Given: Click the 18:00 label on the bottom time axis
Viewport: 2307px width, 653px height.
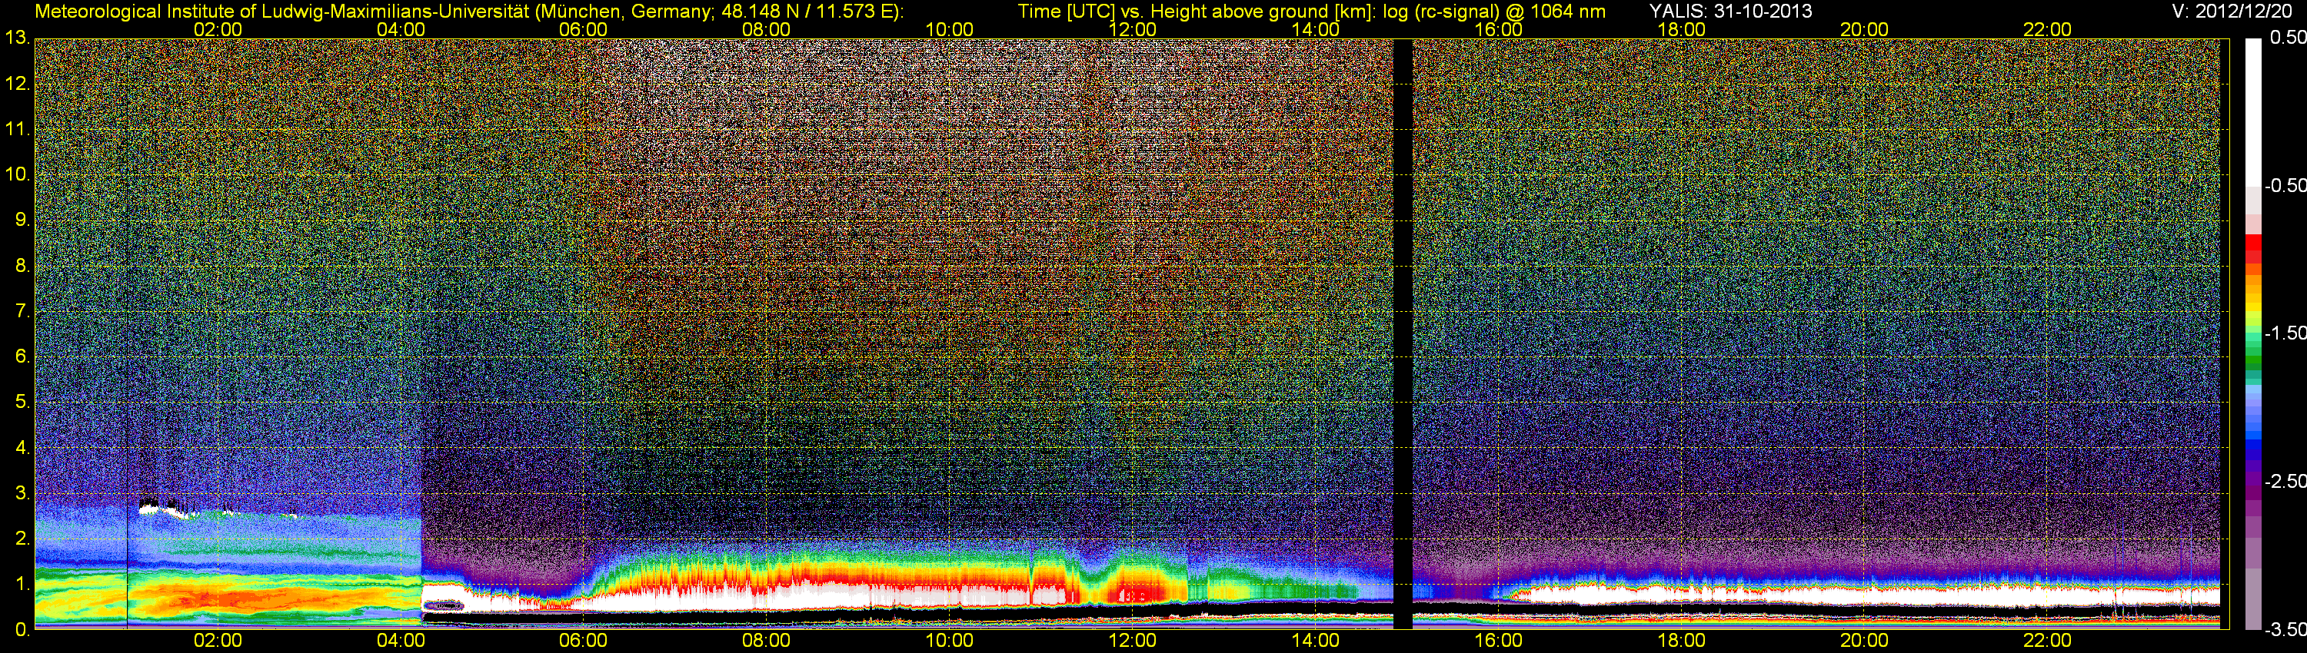Looking at the screenshot, I should 1681,641.
